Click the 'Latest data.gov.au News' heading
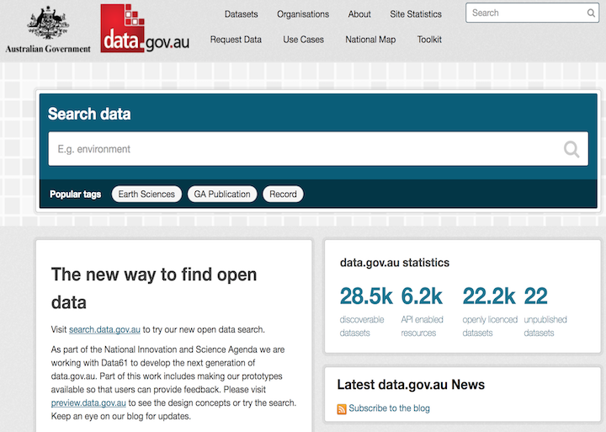The width and height of the screenshot is (606, 432). tap(411, 385)
